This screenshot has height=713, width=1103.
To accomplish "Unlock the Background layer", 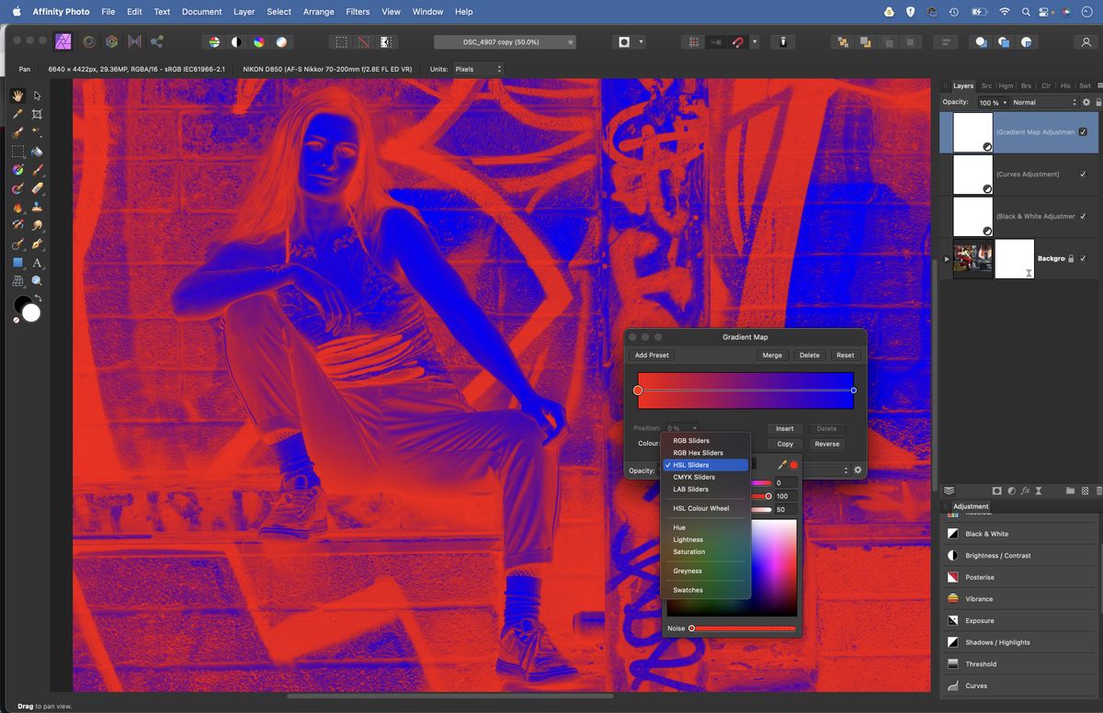I will 1071,258.
